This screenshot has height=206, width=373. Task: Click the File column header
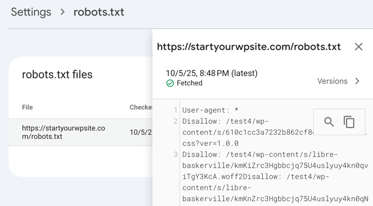click(x=27, y=107)
